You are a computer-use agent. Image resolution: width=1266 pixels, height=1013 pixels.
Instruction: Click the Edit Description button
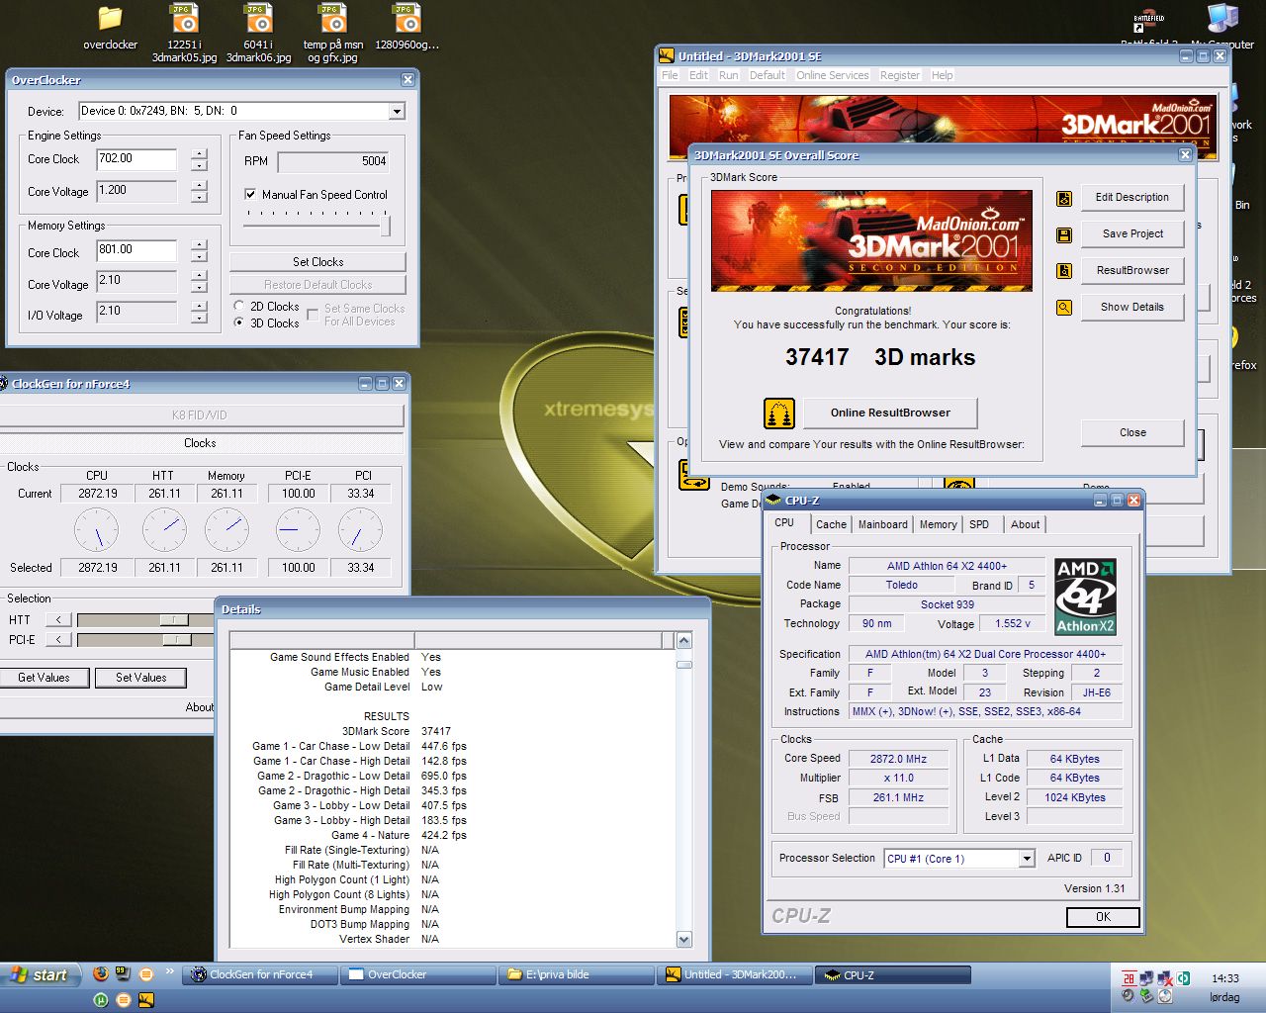[x=1132, y=198]
